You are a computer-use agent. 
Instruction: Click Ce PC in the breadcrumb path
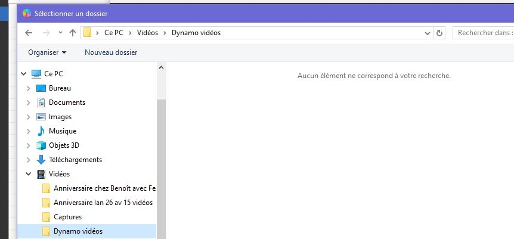(x=114, y=33)
